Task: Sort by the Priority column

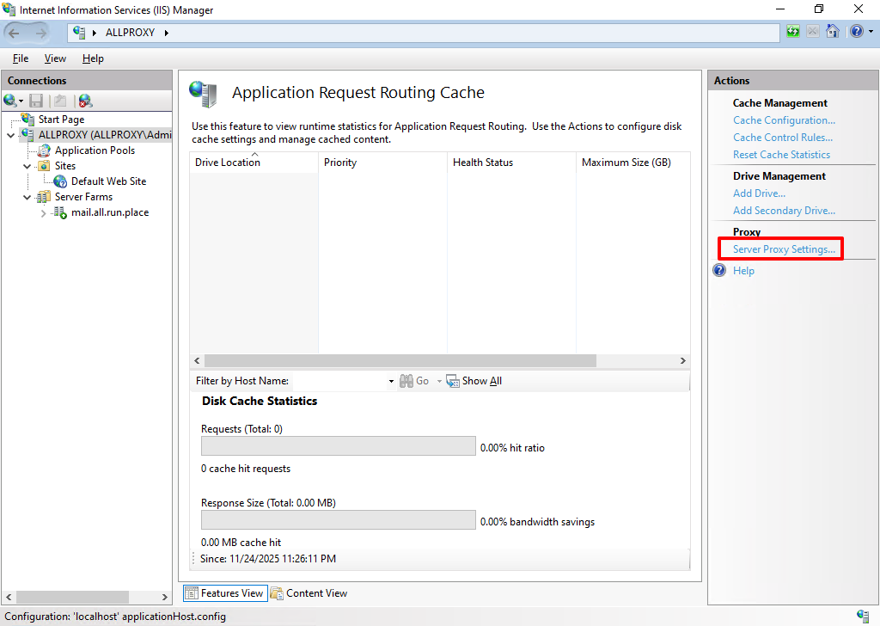Action: [382, 163]
